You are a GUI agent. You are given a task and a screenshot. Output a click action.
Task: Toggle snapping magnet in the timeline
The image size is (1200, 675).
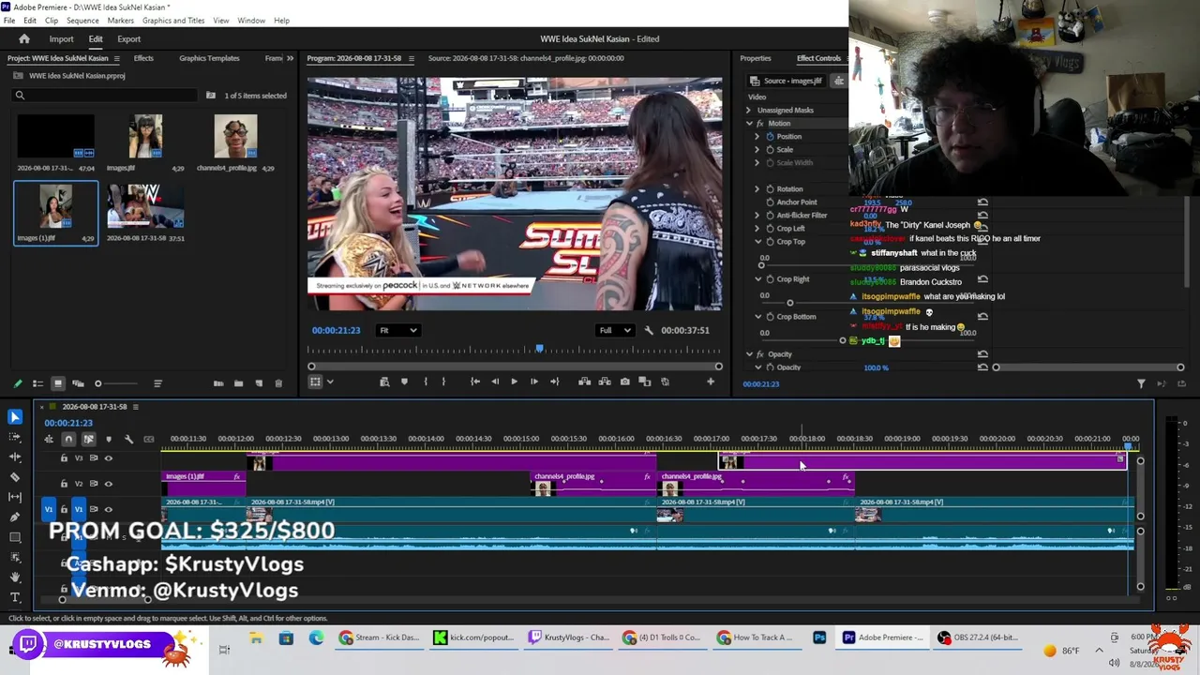click(x=68, y=439)
